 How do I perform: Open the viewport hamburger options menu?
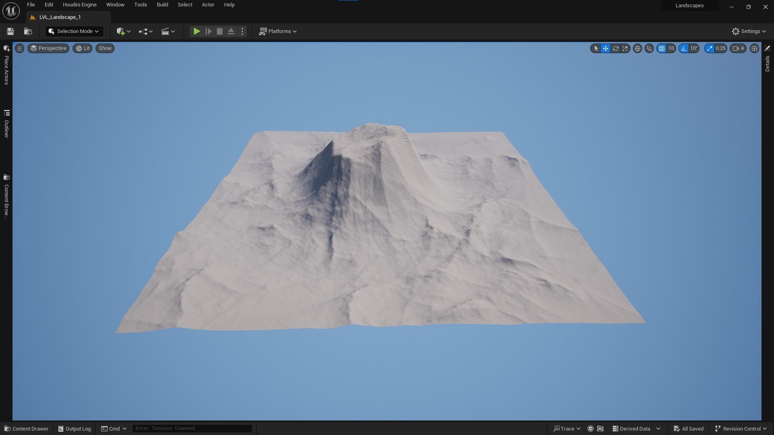click(19, 48)
